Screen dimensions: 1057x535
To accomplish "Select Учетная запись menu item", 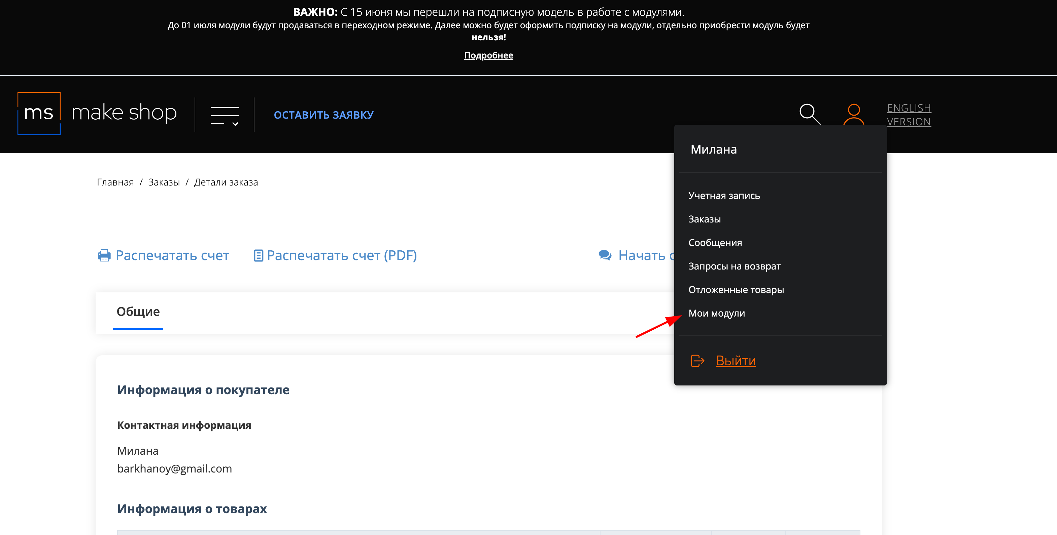I will click(724, 196).
